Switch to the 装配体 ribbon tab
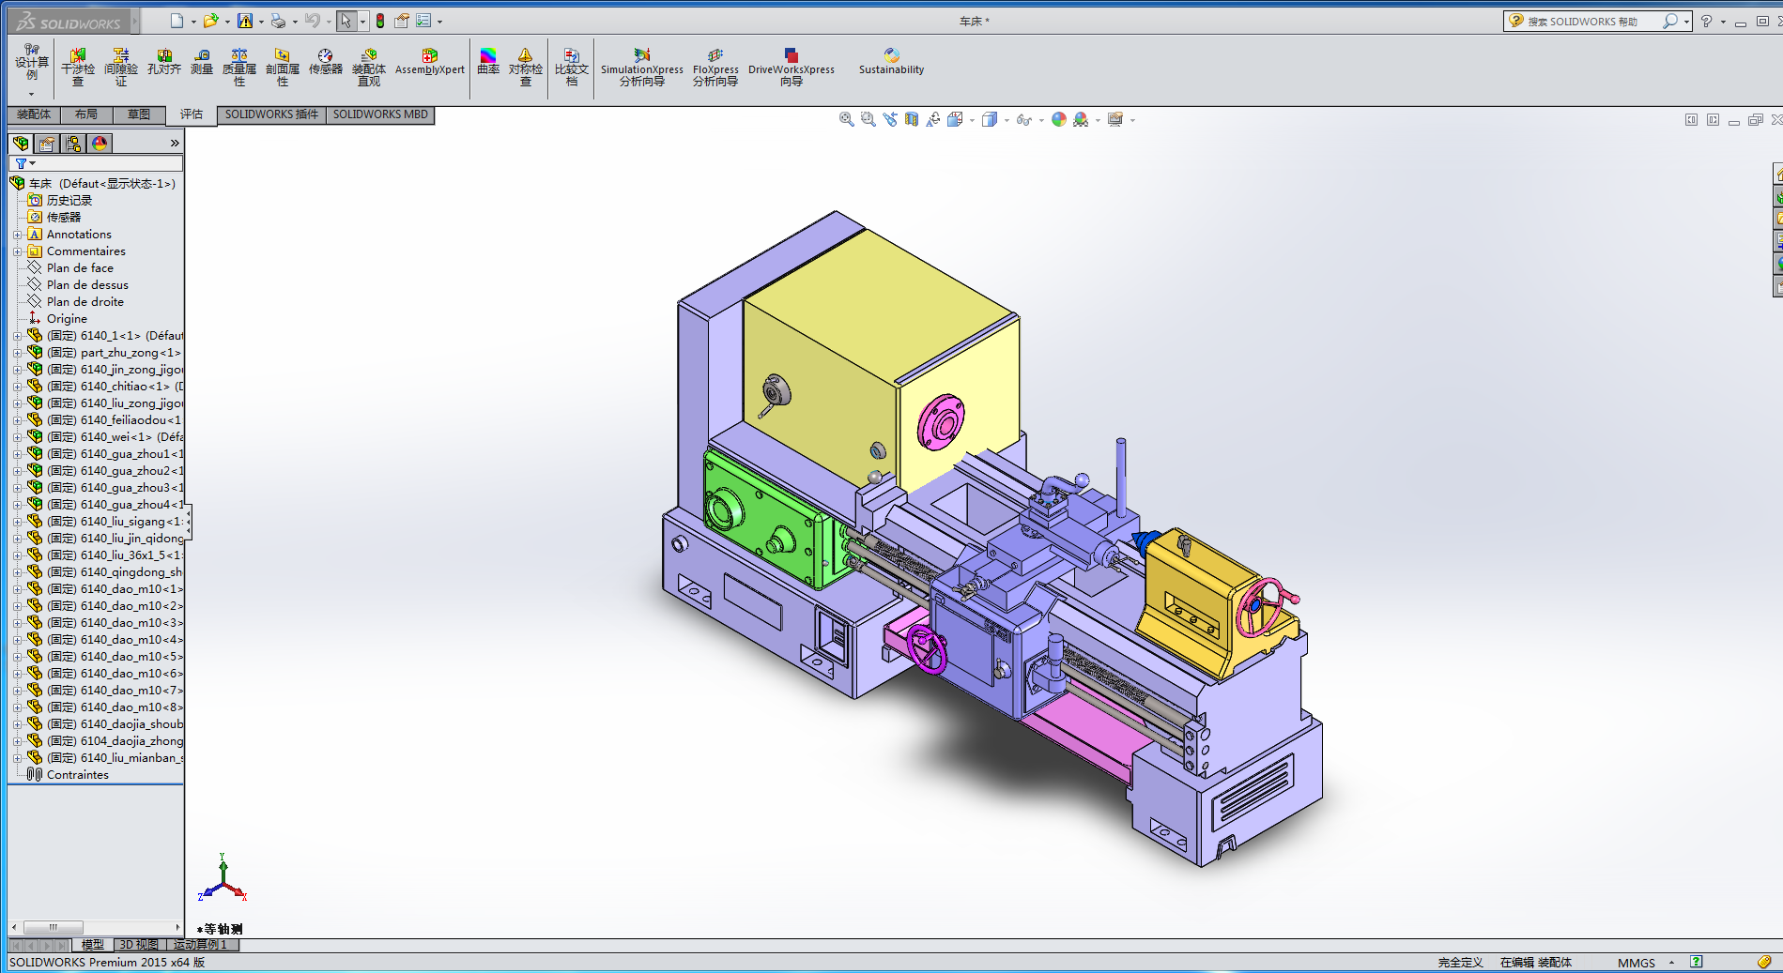Image resolution: width=1783 pixels, height=973 pixels. click(x=34, y=114)
